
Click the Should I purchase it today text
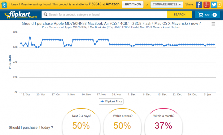(31, 128)
